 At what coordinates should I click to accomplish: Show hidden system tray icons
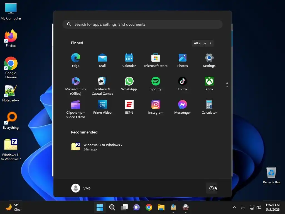pos(234,207)
